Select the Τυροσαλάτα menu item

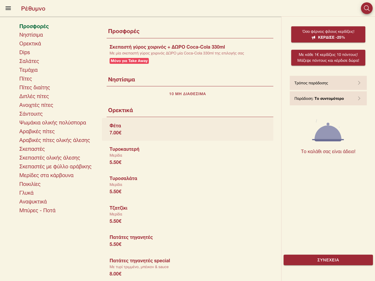187,185
